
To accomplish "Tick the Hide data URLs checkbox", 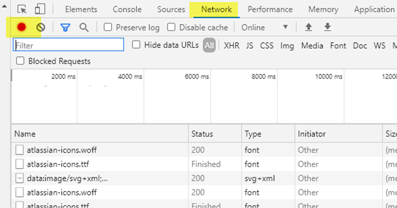I will point(136,45).
